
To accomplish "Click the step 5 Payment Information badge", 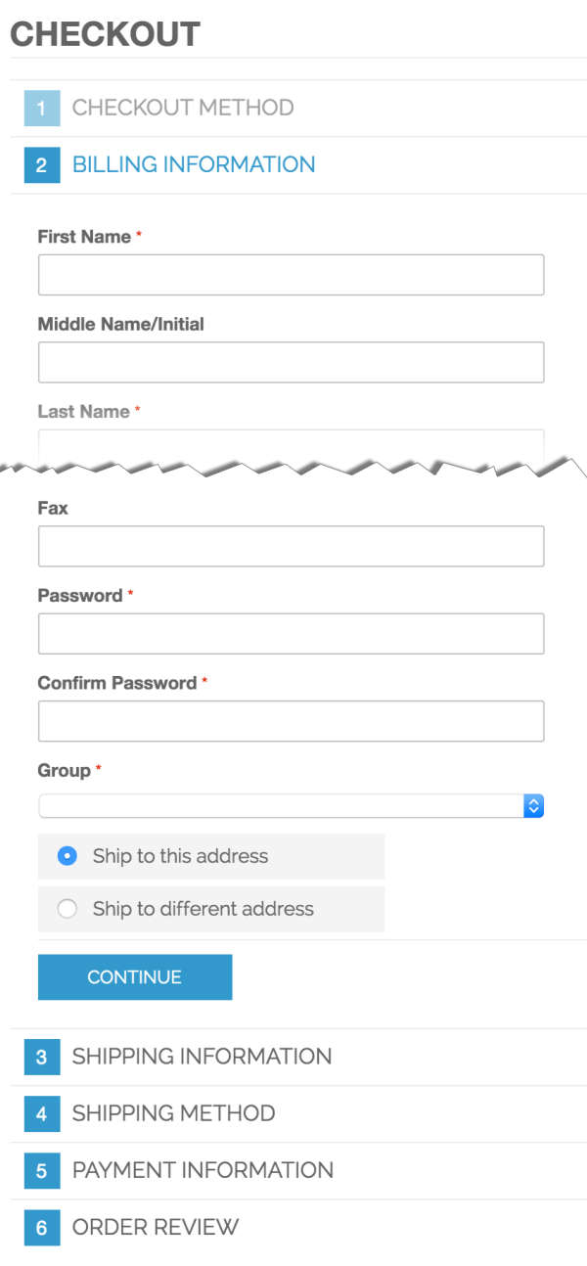I will coord(41,1170).
